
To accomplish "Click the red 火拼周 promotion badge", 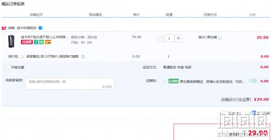I will pyautogui.click(x=27, y=42).
